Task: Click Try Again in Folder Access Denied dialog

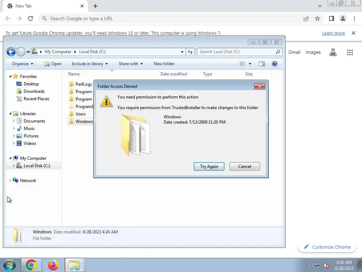Action: pos(209,166)
